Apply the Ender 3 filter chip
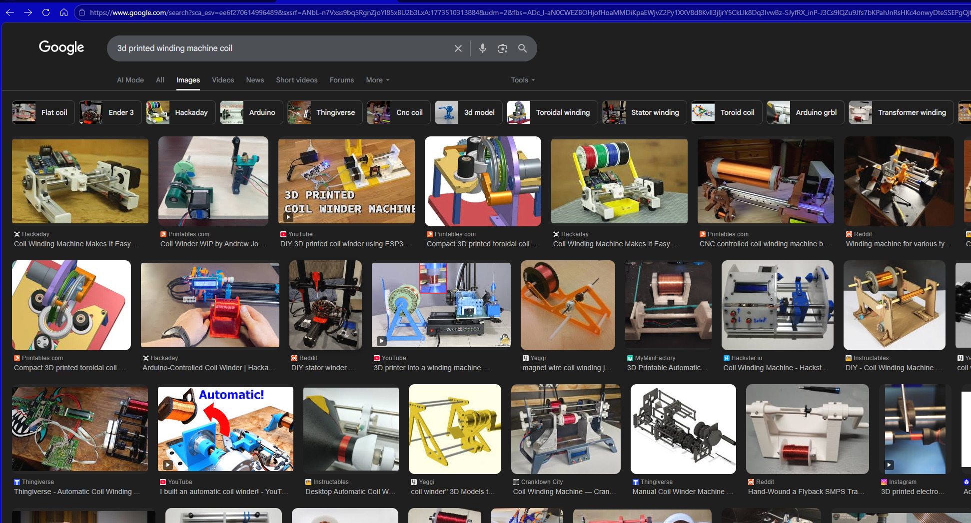971x523 pixels. (110, 112)
